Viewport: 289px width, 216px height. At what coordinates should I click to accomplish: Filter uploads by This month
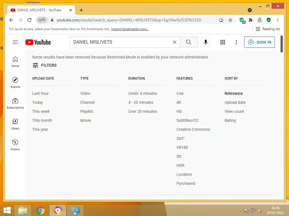click(x=42, y=120)
